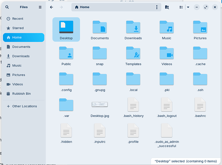Viewport: 222px width, 165px height.
Task: Open Videos in sidebar
Action: pyautogui.click(x=24, y=84)
